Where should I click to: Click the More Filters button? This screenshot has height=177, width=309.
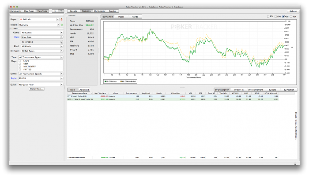tap(37, 89)
